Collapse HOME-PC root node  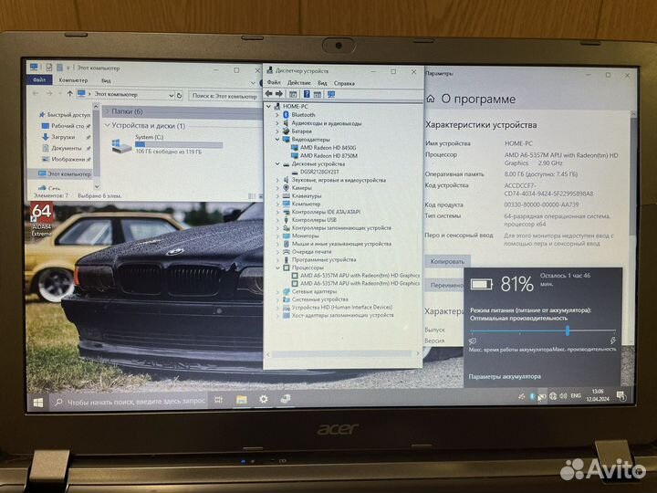269,107
